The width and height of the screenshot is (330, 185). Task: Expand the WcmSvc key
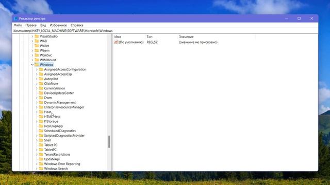click(32, 55)
